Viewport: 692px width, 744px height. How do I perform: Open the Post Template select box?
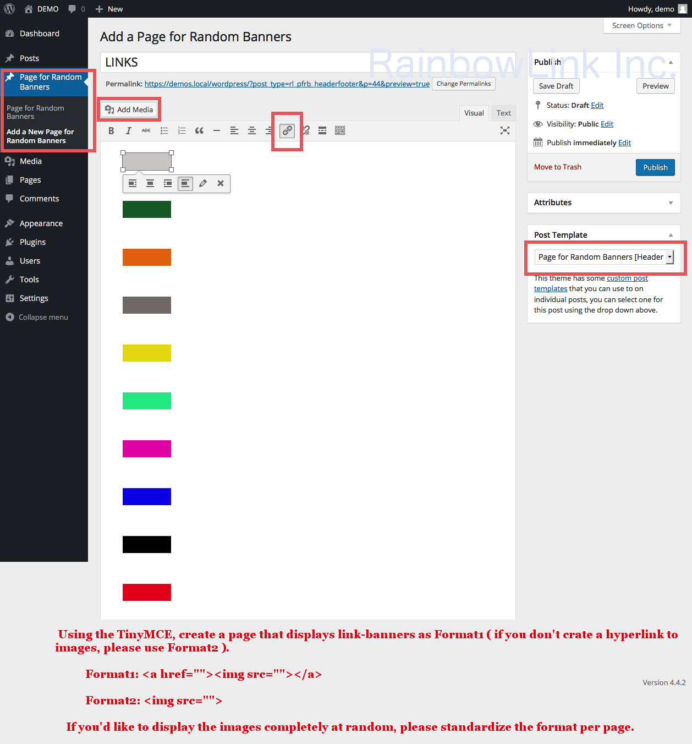click(x=604, y=257)
